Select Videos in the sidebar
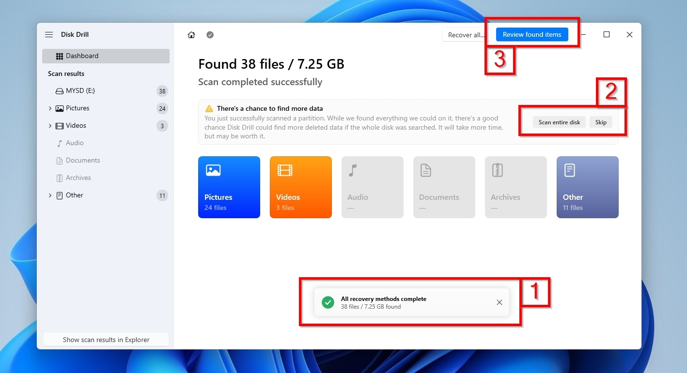 point(76,126)
